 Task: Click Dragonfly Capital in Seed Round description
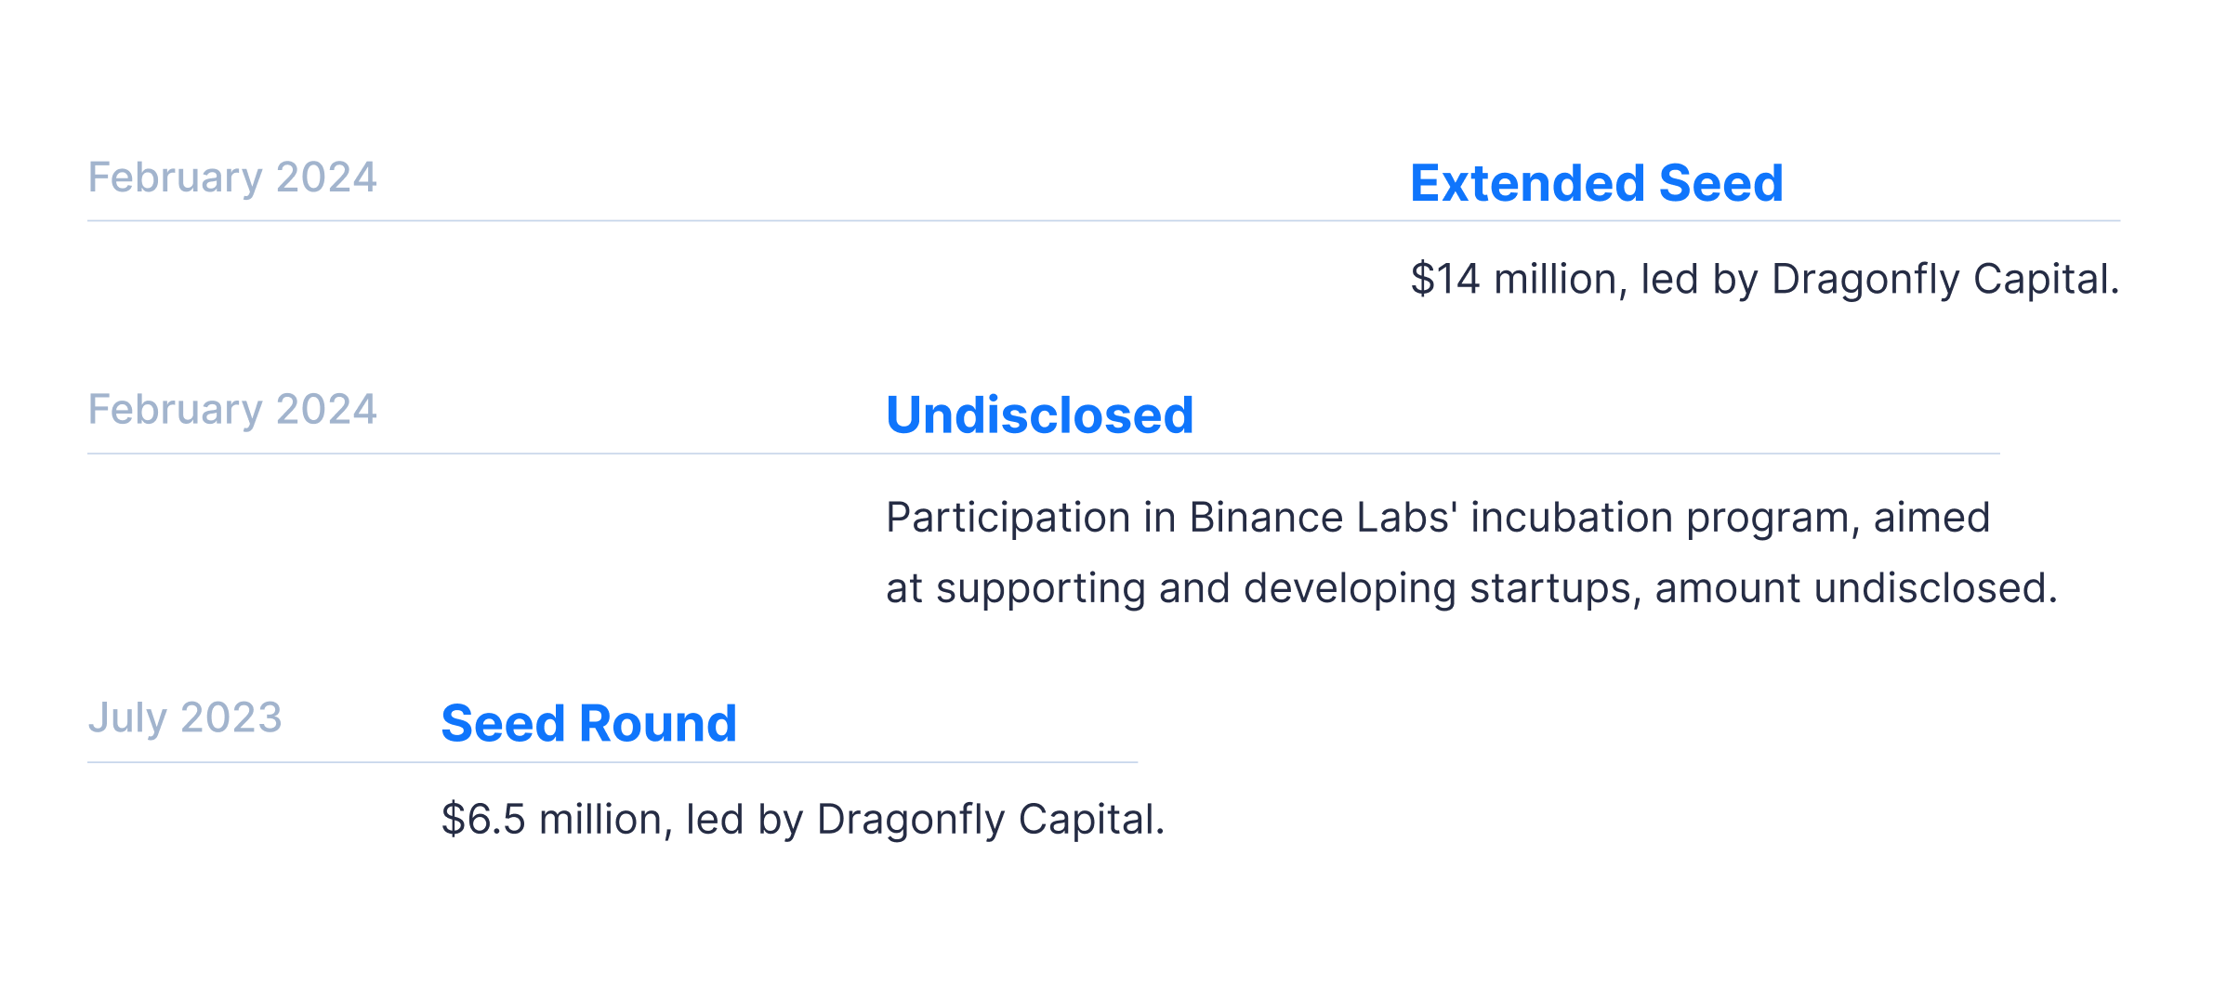coord(991,820)
